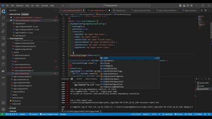This screenshot has height=119, width=212.
Task: Switch to the Debug Console panel tab
Action: 91,79
